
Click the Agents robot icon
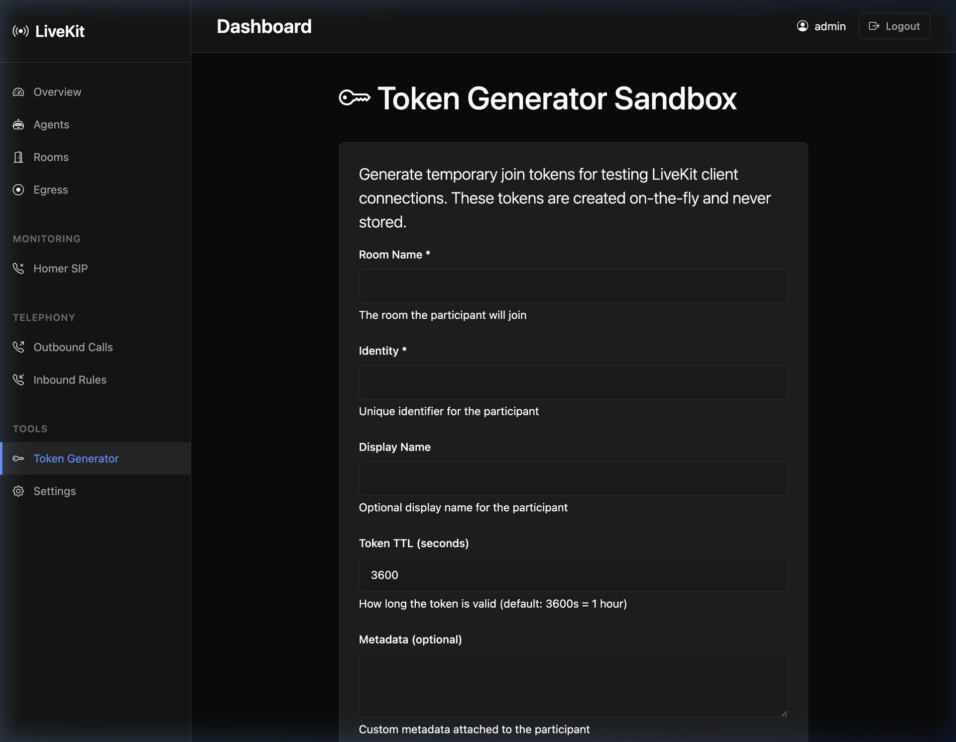[x=18, y=124]
